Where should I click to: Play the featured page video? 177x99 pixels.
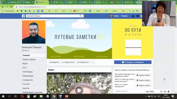[x=79, y=90]
